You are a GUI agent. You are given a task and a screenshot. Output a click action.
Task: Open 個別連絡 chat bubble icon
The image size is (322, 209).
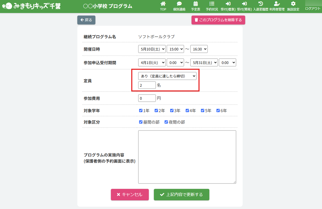tap(179, 4)
